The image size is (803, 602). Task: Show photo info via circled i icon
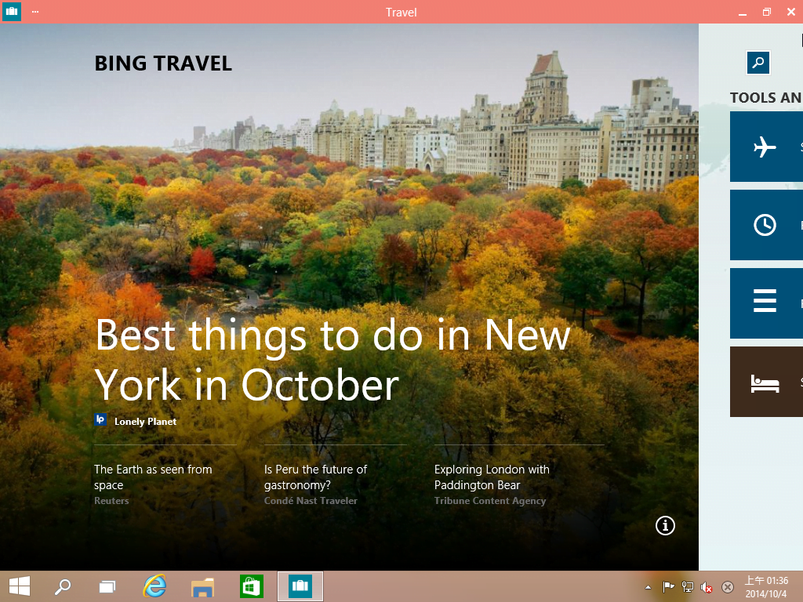[x=665, y=525]
